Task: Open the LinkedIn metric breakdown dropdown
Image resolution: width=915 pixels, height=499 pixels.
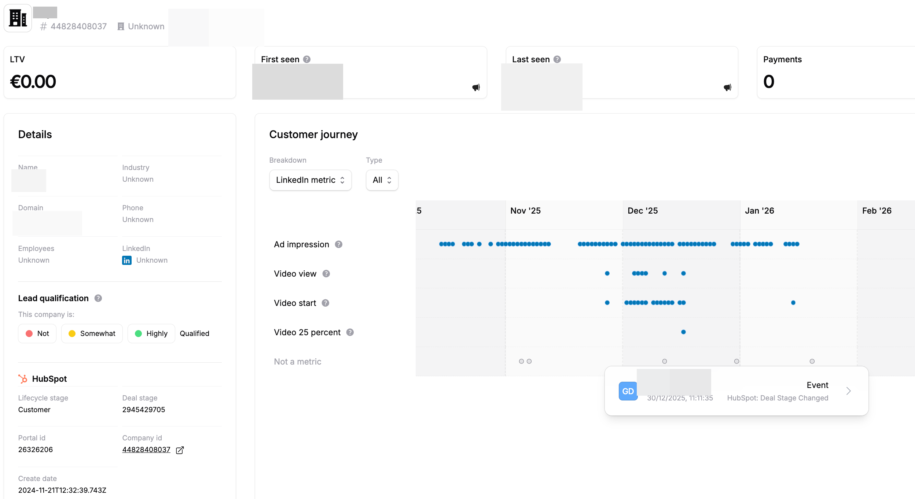Action: (310, 180)
